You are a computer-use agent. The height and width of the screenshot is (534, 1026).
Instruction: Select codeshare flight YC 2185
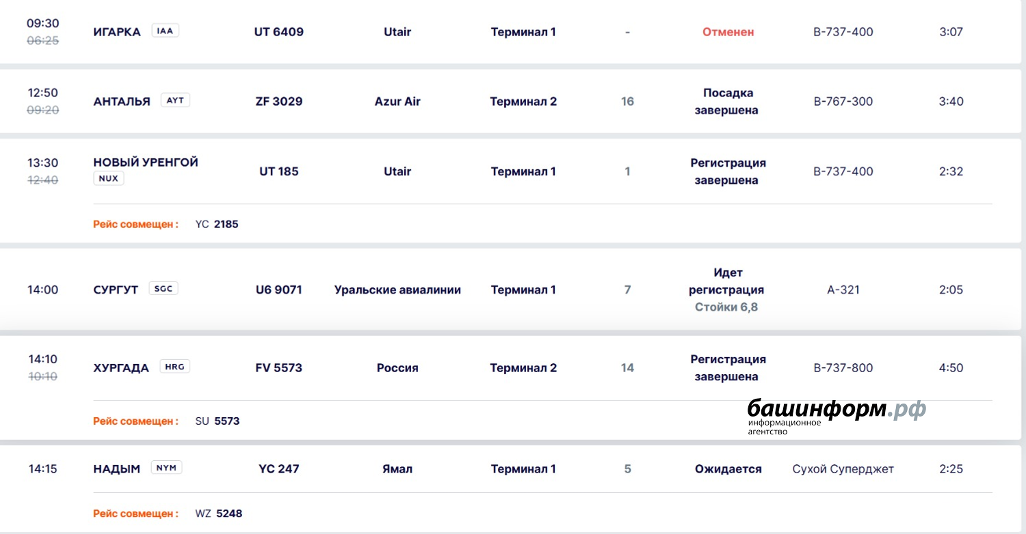[218, 224]
